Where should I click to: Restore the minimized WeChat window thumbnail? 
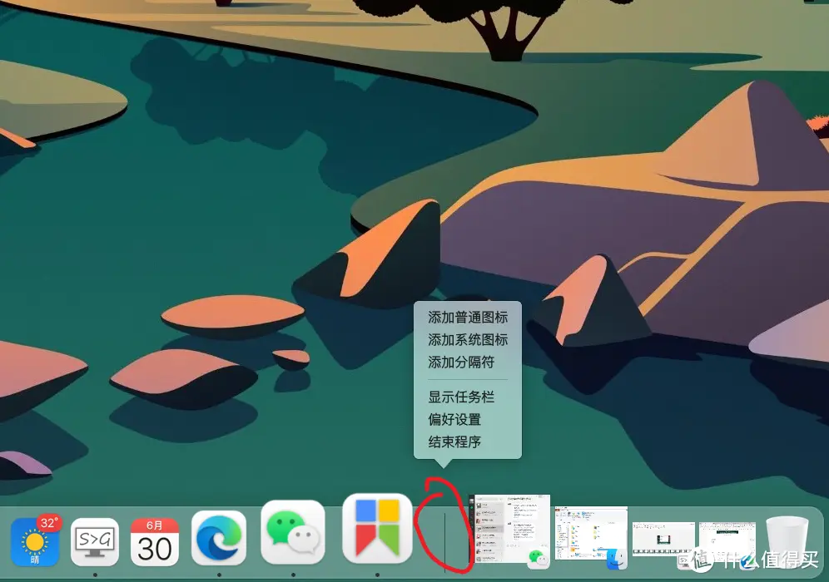[x=510, y=530]
